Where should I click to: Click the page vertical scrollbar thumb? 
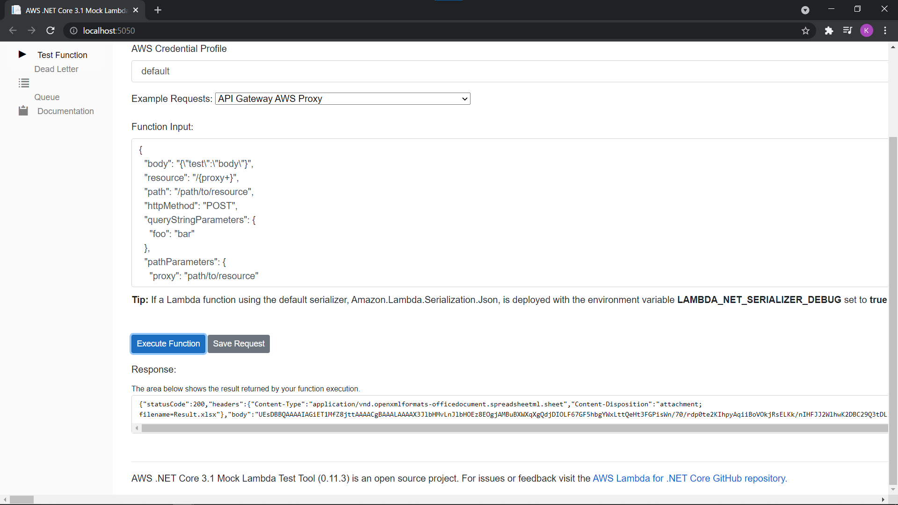[893, 311]
